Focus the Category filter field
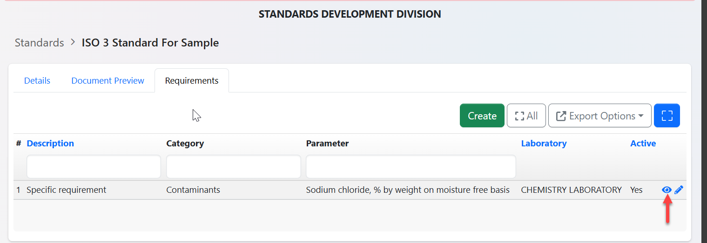Image resolution: width=707 pixels, height=243 pixels. (x=233, y=166)
